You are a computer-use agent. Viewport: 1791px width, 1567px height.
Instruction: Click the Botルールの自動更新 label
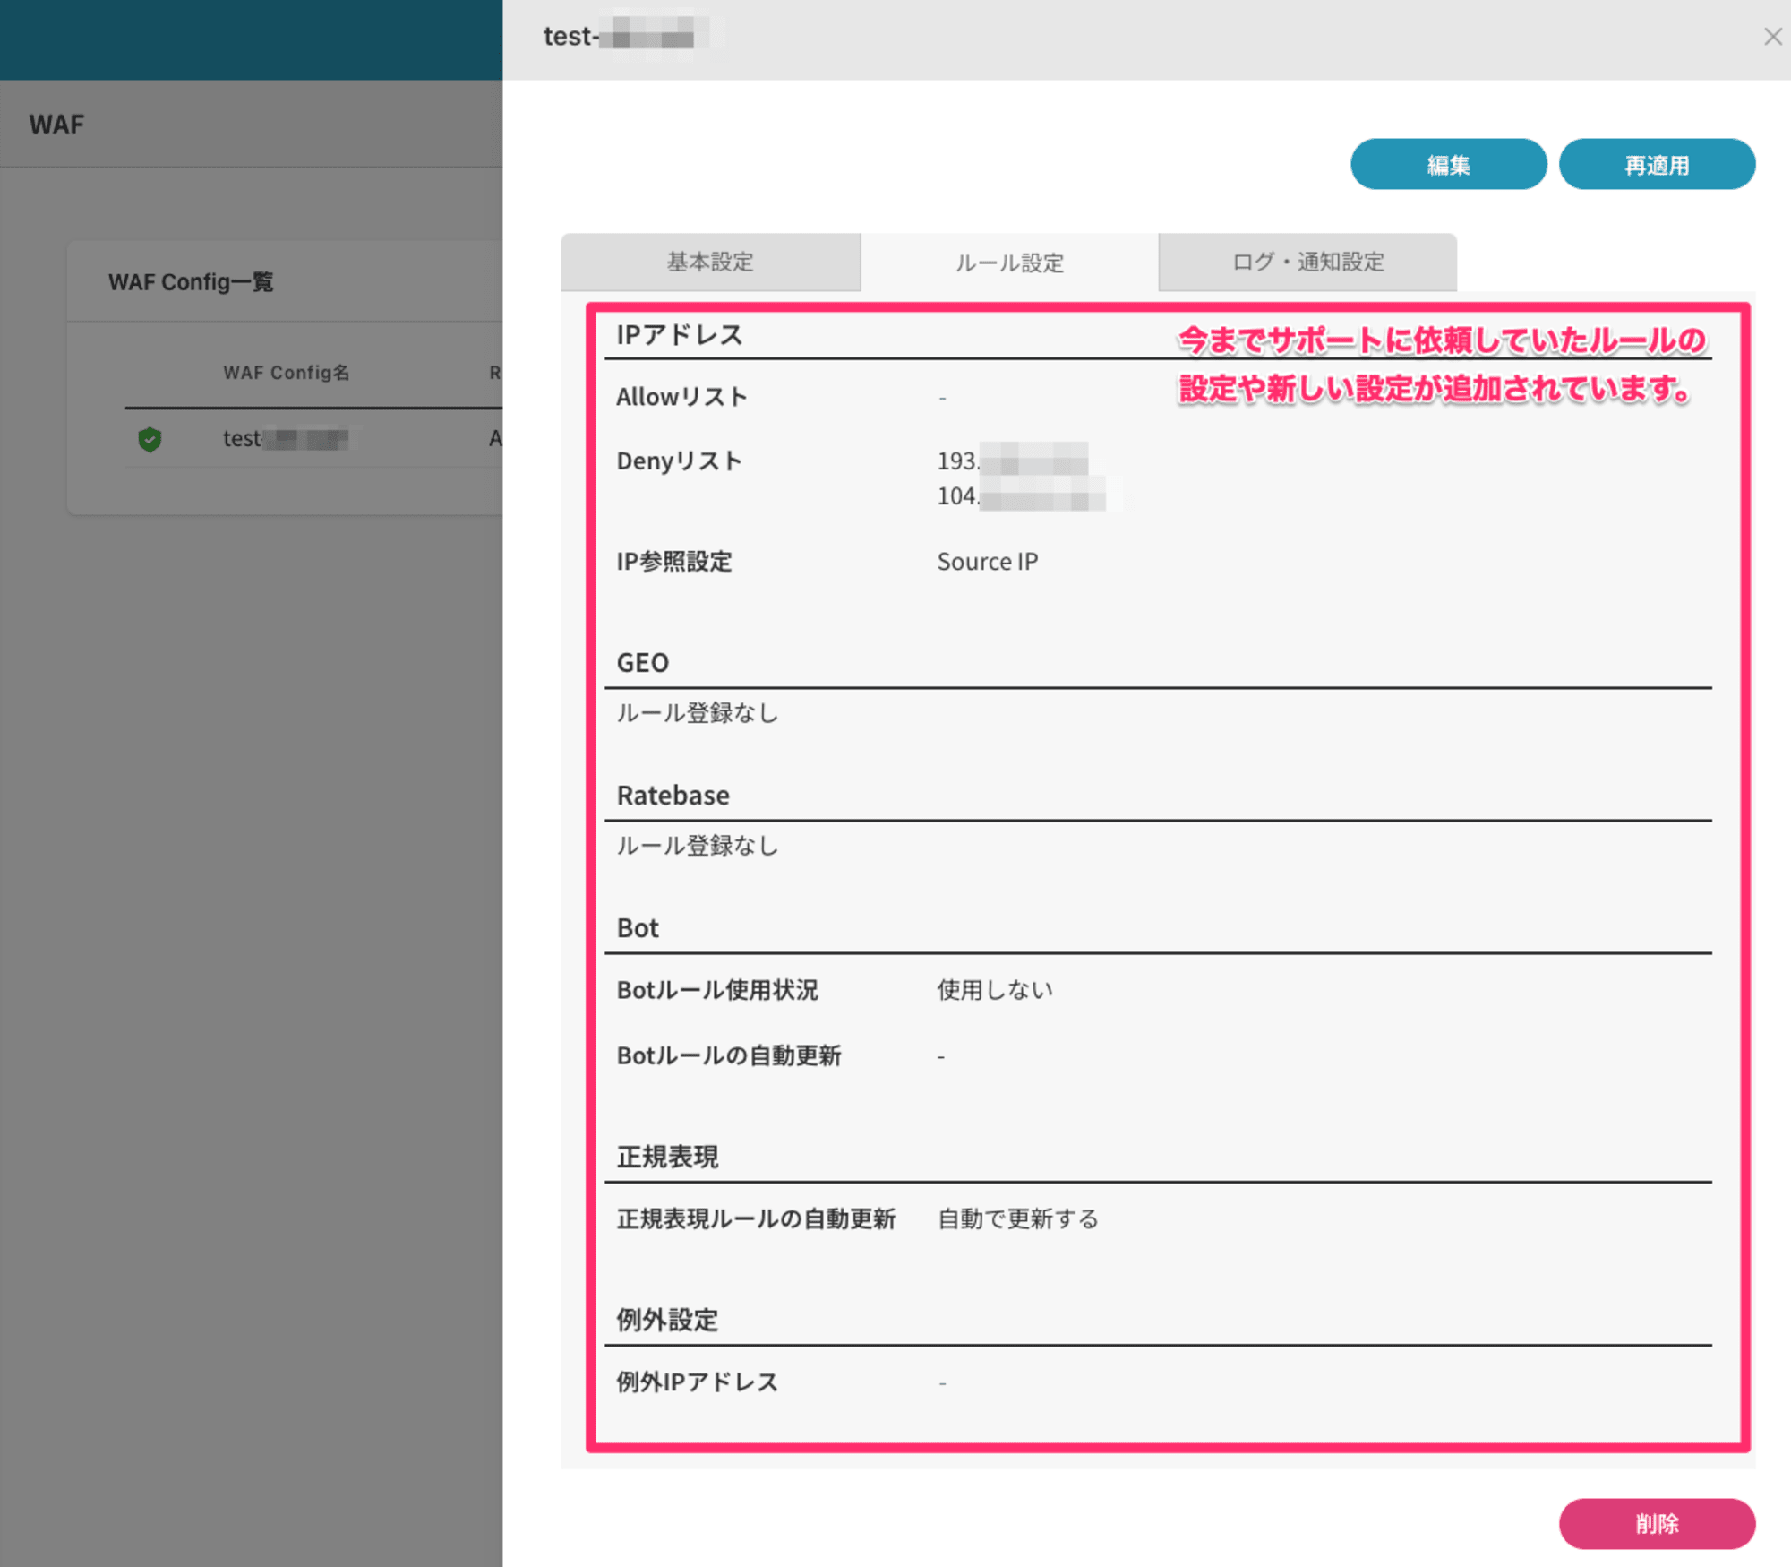pos(729,1055)
